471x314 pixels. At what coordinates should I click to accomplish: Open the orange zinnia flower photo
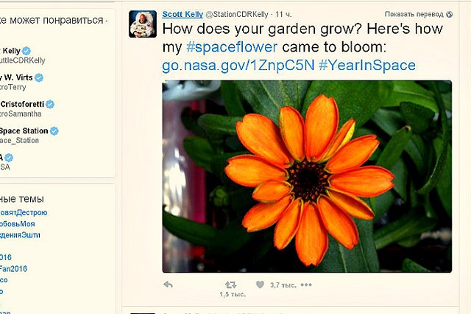(x=306, y=175)
